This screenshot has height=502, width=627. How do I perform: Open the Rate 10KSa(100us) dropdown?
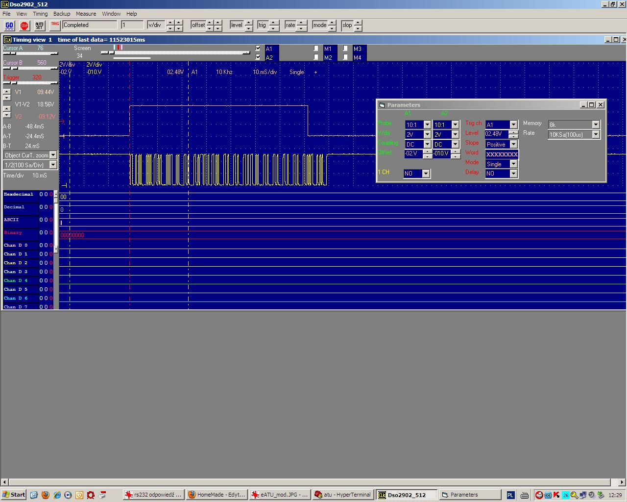[x=596, y=134]
